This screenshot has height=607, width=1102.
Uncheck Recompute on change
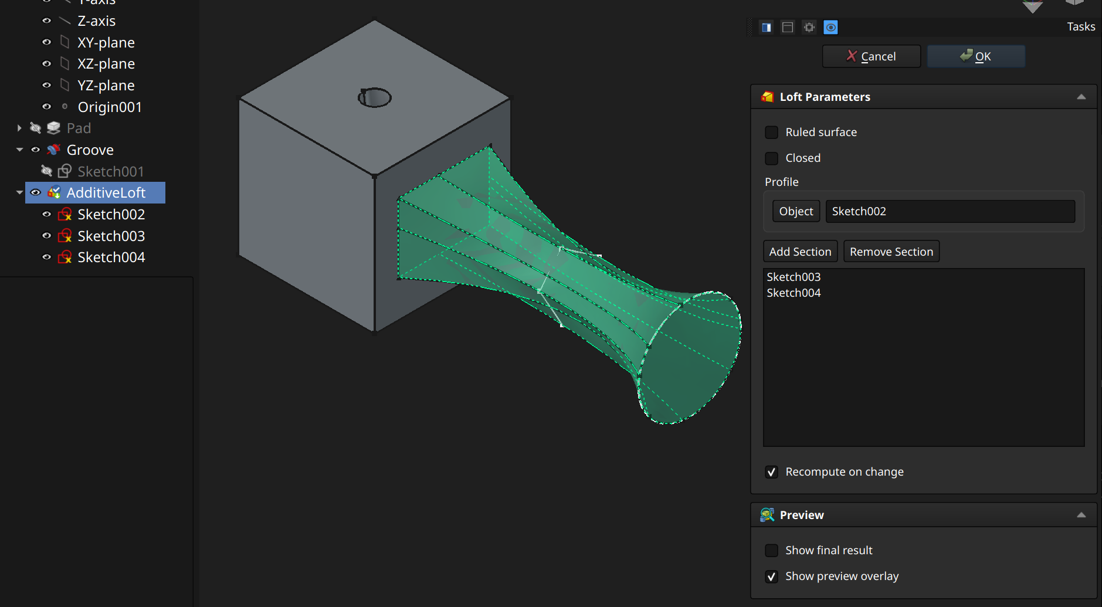[772, 472]
